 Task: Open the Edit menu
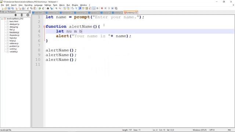[x=7, y=5]
